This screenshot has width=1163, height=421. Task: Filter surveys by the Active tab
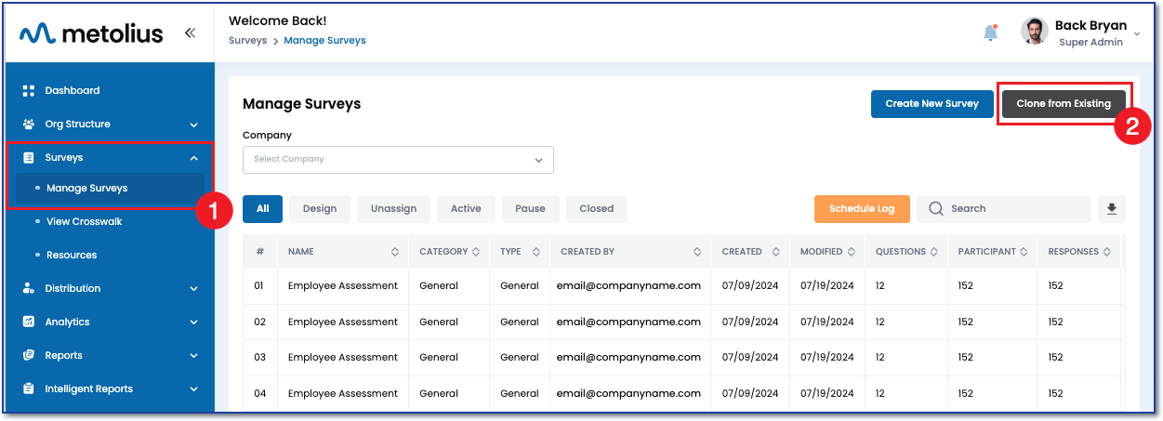[x=466, y=209]
